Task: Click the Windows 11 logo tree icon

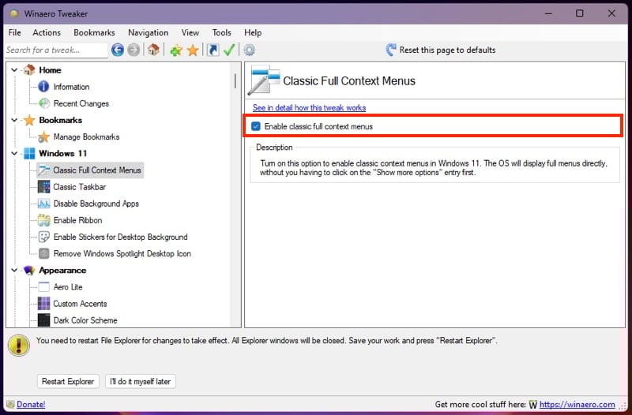Action: point(29,153)
